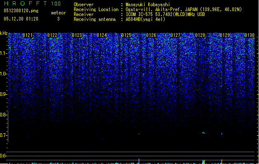The height and width of the screenshot is (164, 259).
Task: Click the 0.6 kHz axis tick label
Action: 3,156
